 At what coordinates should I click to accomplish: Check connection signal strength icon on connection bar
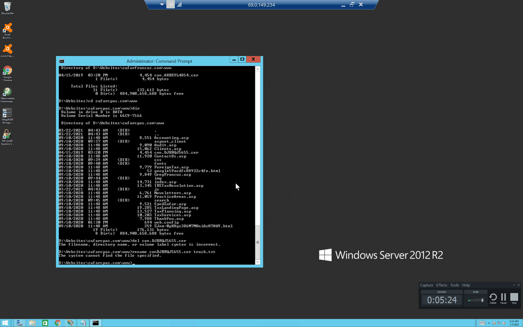point(179,5)
